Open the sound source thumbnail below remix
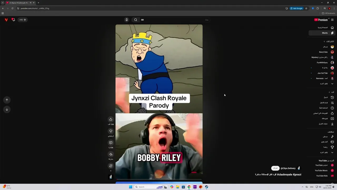 [111, 177]
